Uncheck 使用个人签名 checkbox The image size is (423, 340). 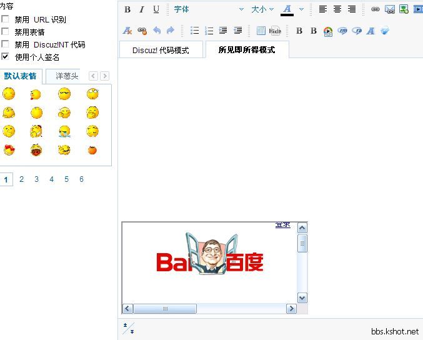5,56
